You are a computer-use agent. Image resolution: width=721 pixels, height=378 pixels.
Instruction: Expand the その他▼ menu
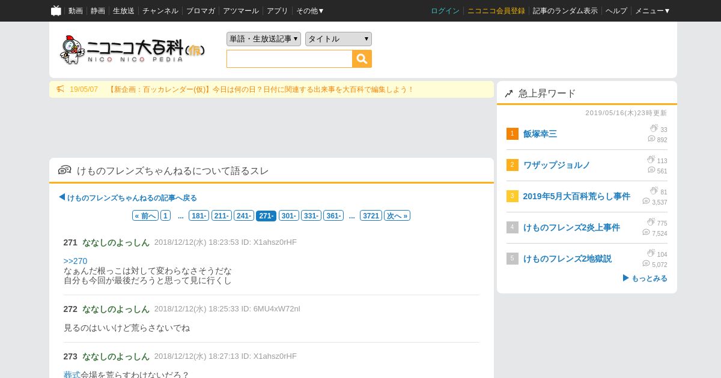(x=310, y=11)
